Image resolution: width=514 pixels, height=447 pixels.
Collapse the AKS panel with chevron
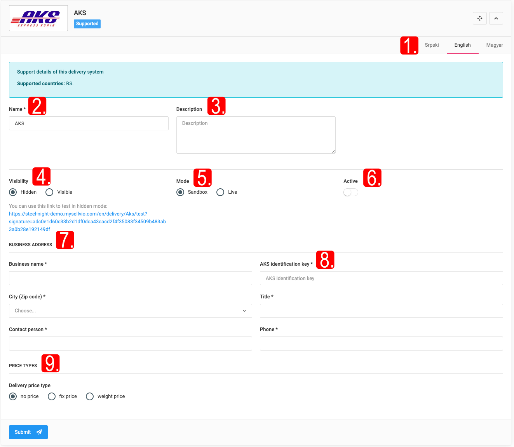pyautogui.click(x=496, y=18)
